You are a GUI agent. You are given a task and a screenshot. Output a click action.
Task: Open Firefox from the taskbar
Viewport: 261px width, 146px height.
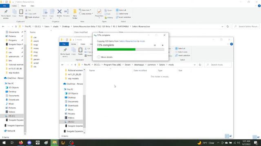click(x=21, y=142)
